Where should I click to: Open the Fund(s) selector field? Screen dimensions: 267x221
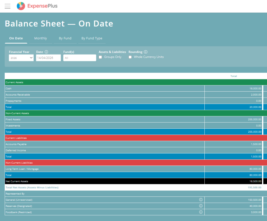(80, 58)
